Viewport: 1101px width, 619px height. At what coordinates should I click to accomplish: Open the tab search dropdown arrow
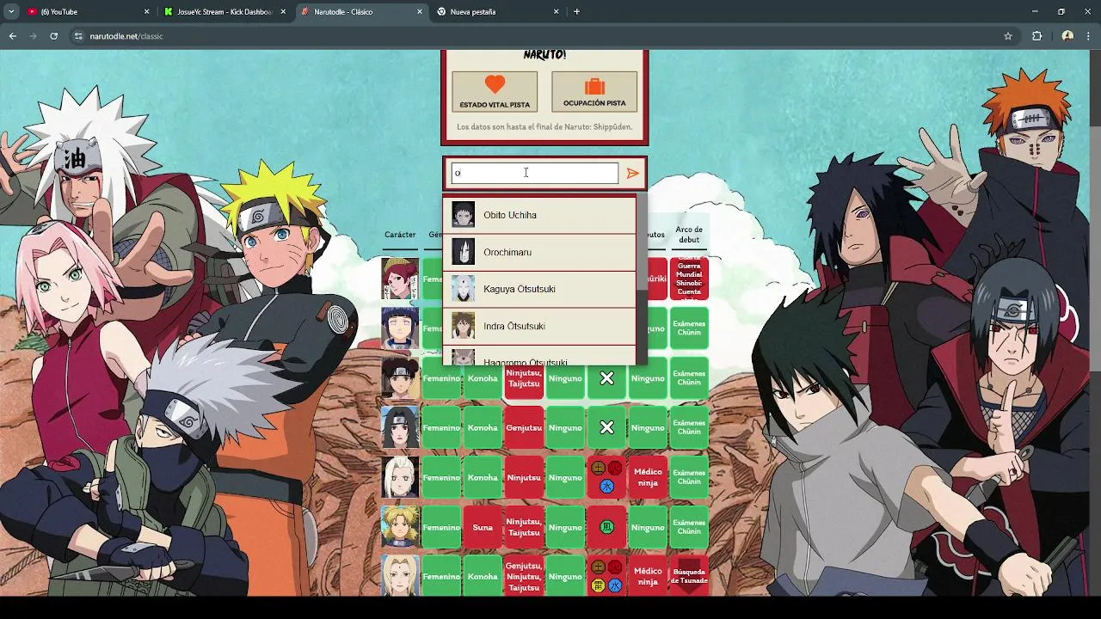[x=11, y=12]
